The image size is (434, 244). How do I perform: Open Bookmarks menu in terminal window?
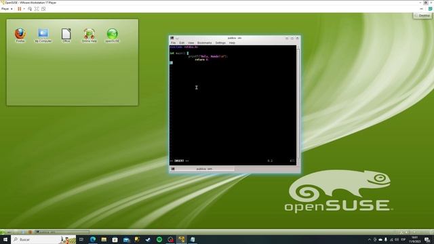205,43
